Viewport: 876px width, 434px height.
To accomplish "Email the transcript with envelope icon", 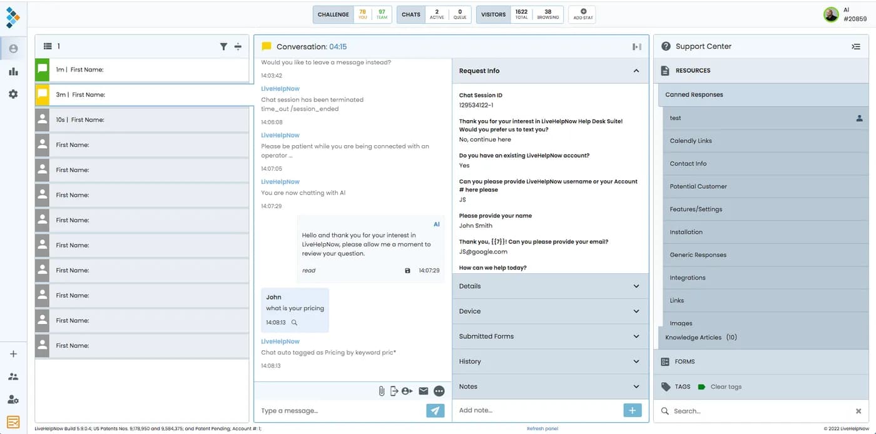I will tap(424, 391).
